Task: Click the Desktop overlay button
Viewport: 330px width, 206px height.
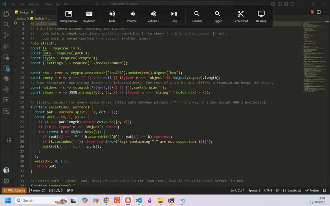Action: [261, 16]
